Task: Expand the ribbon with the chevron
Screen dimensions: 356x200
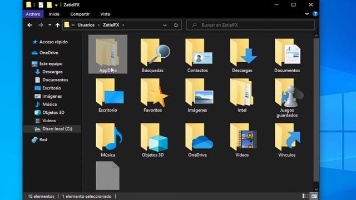Action: coord(307,14)
